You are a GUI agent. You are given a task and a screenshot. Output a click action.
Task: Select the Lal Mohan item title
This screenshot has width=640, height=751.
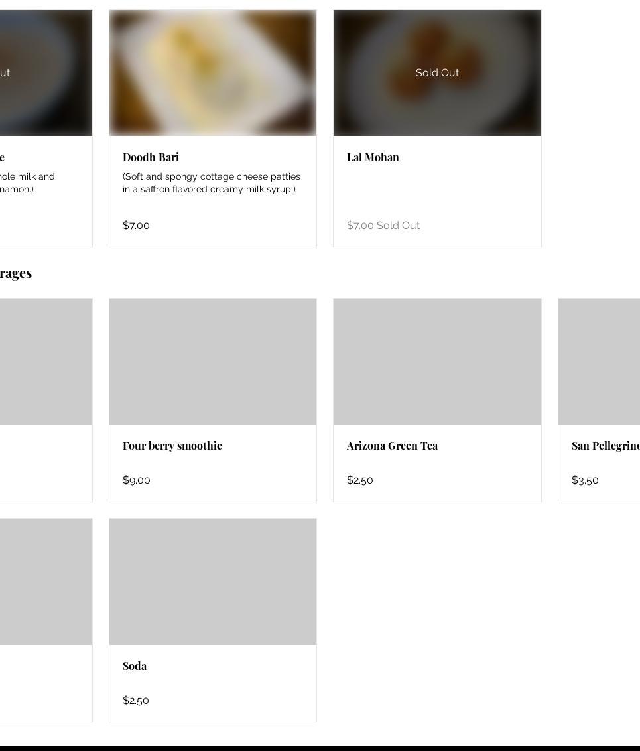pyautogui.click(x=373, y=157)
